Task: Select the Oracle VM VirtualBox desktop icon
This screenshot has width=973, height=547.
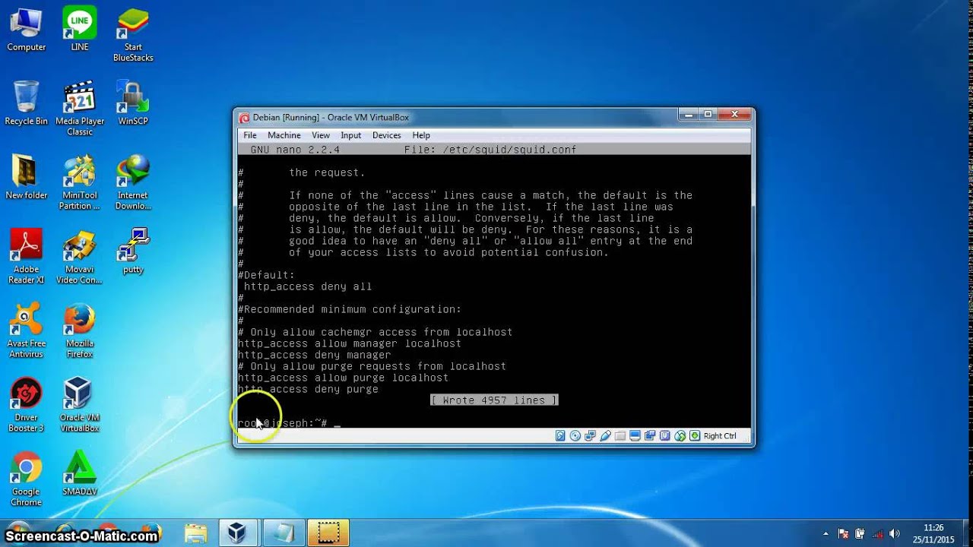Action: pos(80,404)
